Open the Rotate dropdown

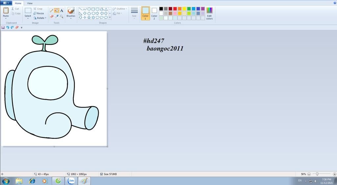pyautogui.click(x=40, y=18)
